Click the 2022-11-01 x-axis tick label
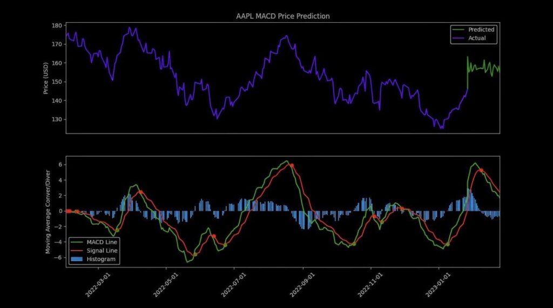The image size is (553, 308). [370, 285]
